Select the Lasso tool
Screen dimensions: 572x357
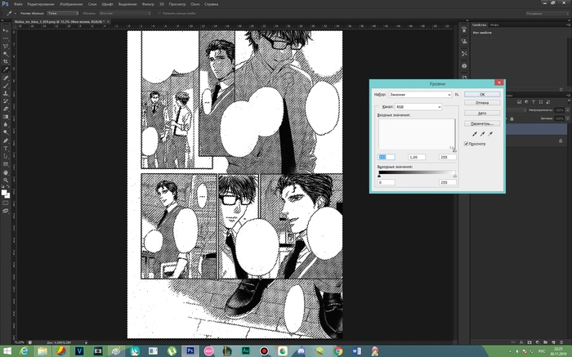(x=6, y=47)
